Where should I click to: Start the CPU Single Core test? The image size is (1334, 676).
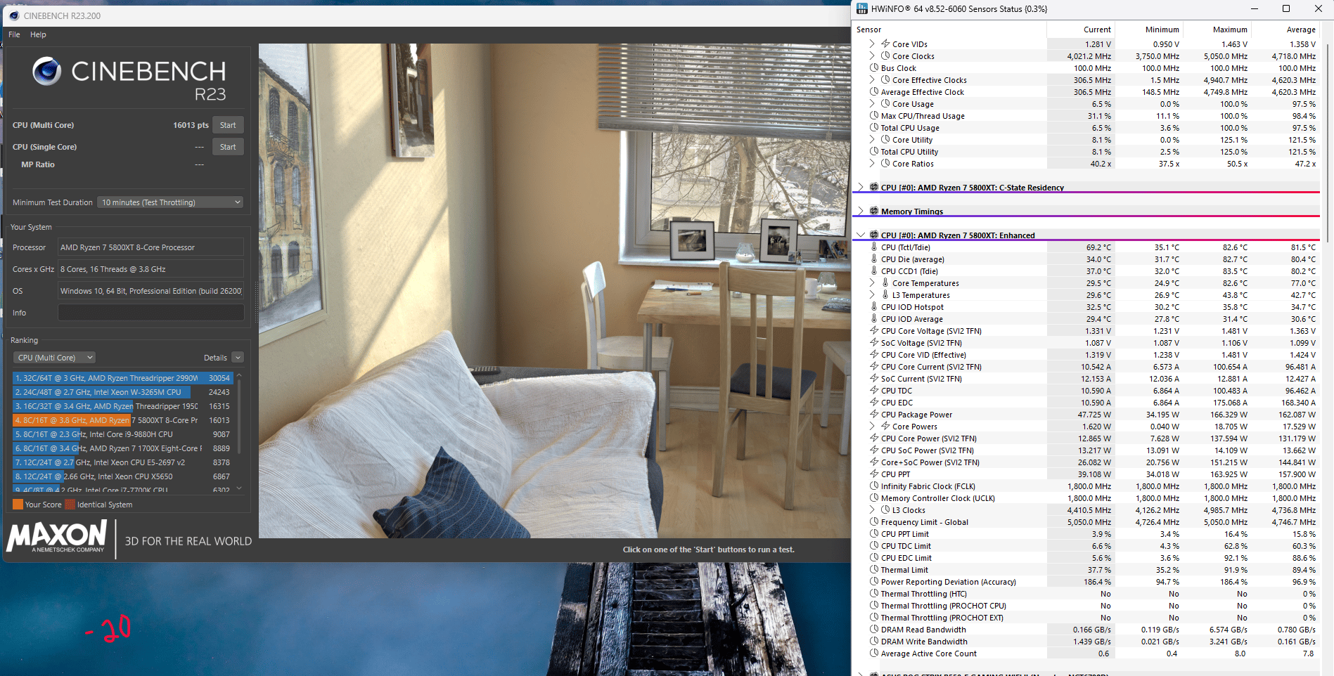point(228,147)
